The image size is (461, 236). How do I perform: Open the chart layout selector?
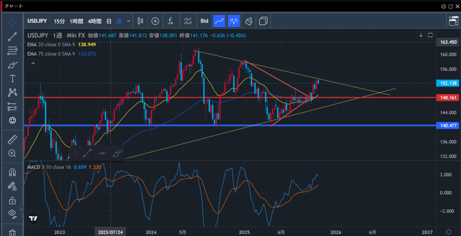453,21
